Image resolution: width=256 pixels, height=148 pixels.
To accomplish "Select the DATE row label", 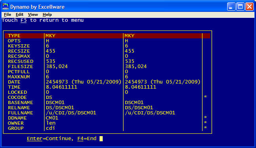I will click(14, 82).
